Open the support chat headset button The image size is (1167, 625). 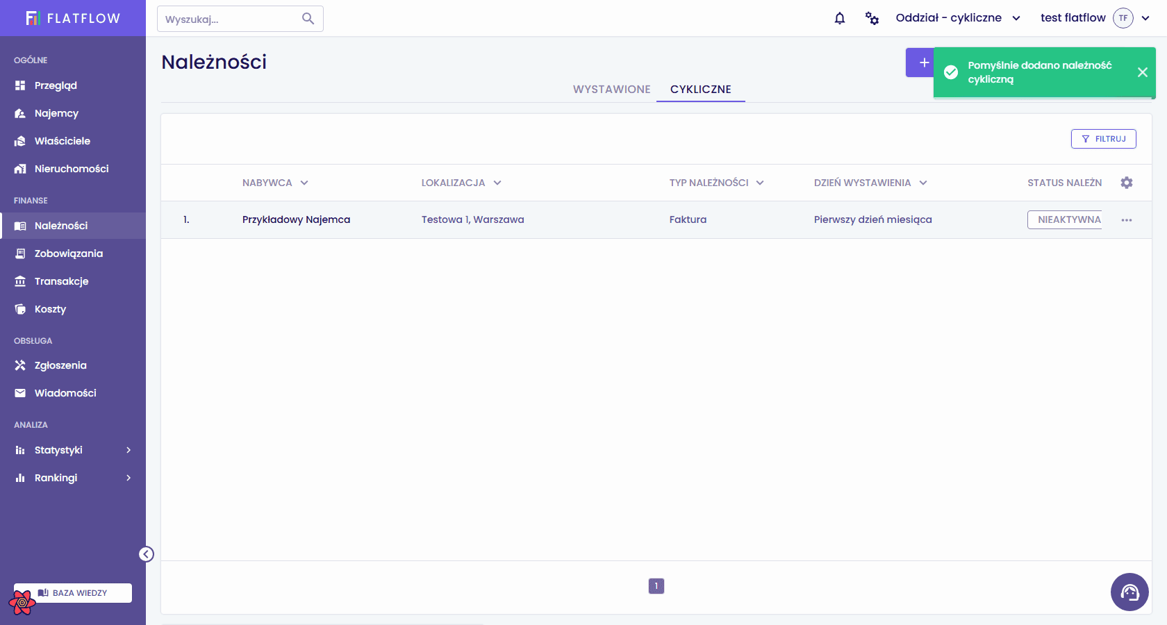(x=1129, y=592)
